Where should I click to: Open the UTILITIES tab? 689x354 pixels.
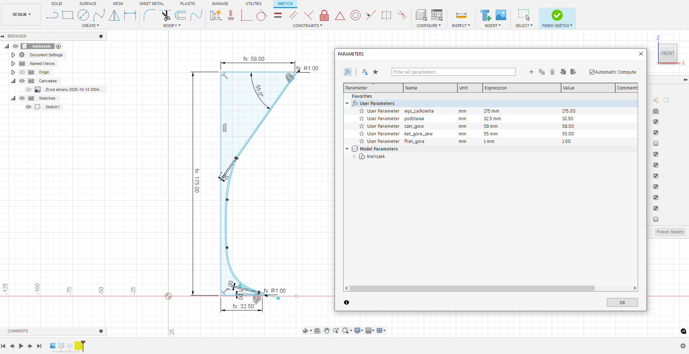pyautogui.click(x=253, y=4)
